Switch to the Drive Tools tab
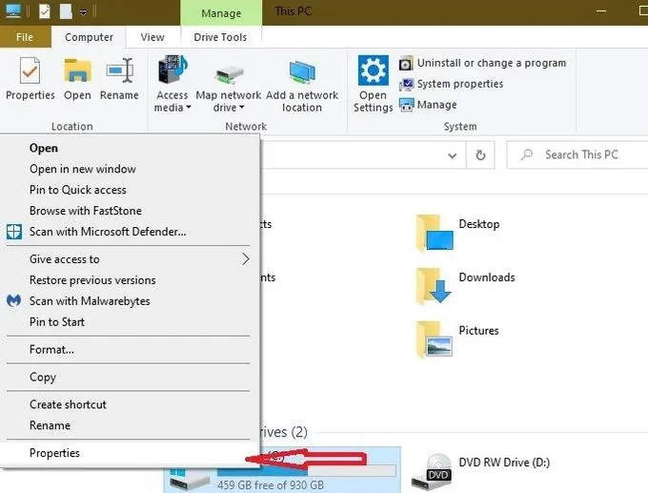648x493 pixels. pyautogui.click(x=220, y=37)
